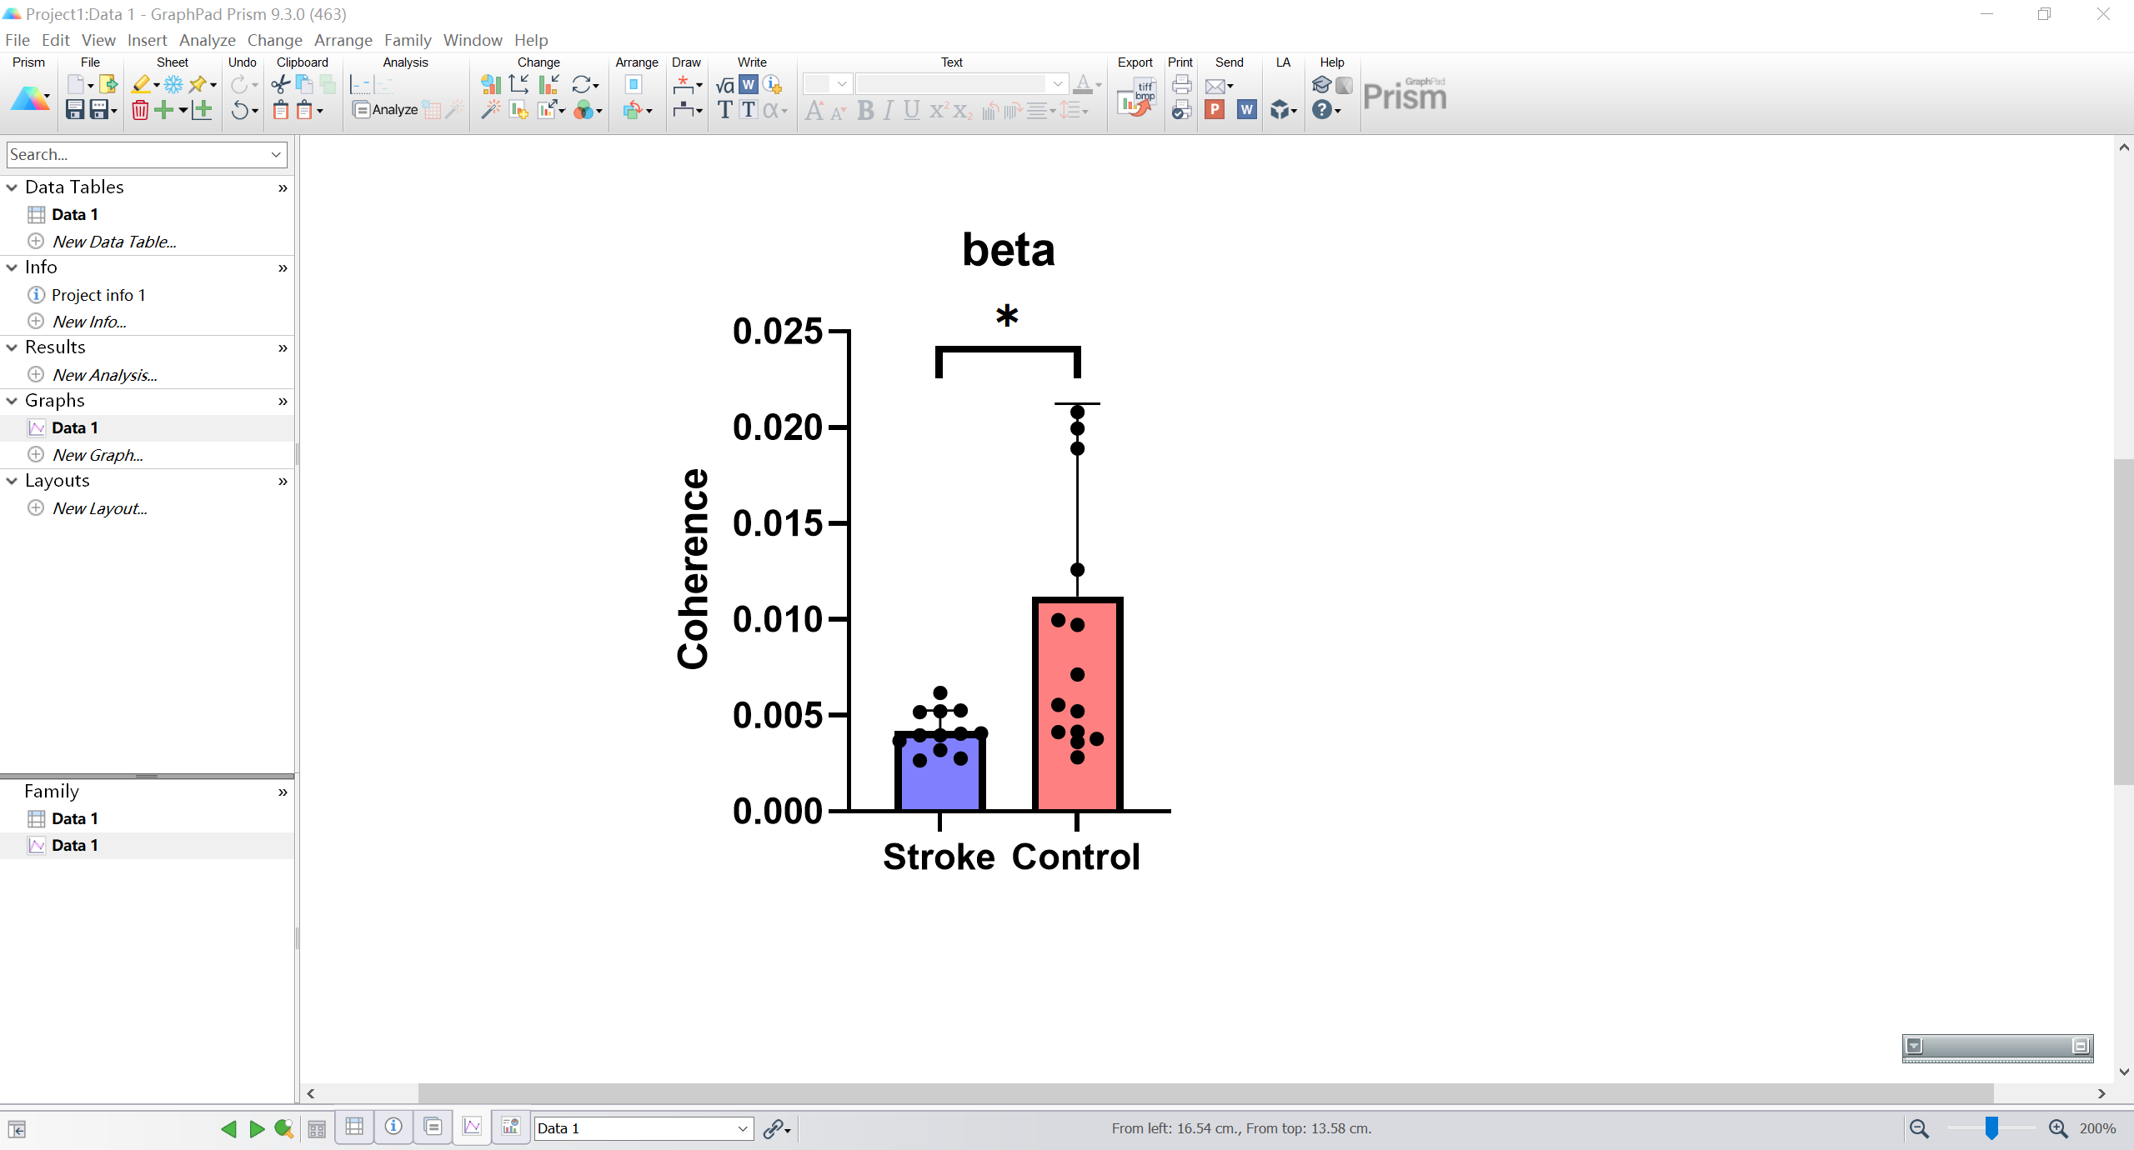Click the snowflake freeze sheet icon
The width and height of the screenshot is (2134, 1150).
click(x=173, y=84)
